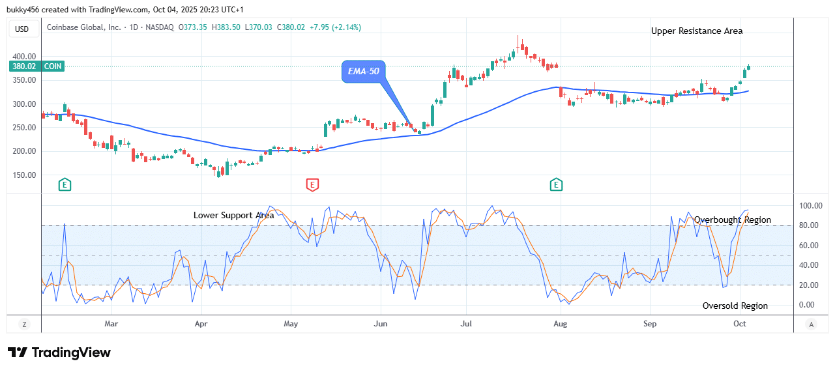
Task: Click the Mar label on time axis
Action: click(x=111, y=323)
